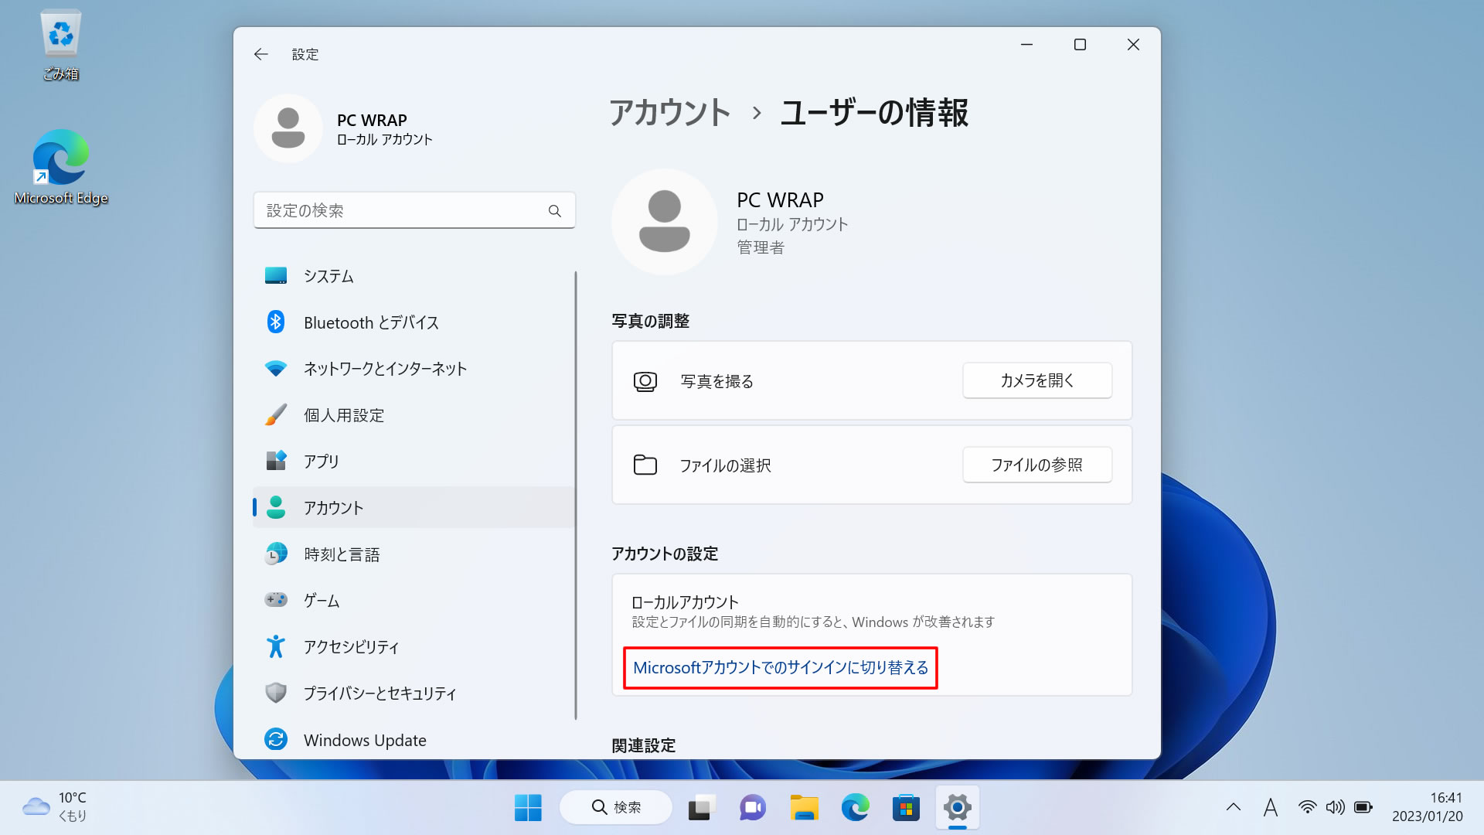
Task: Click the volume speaker icon in tray
Action: point(1335,807)
